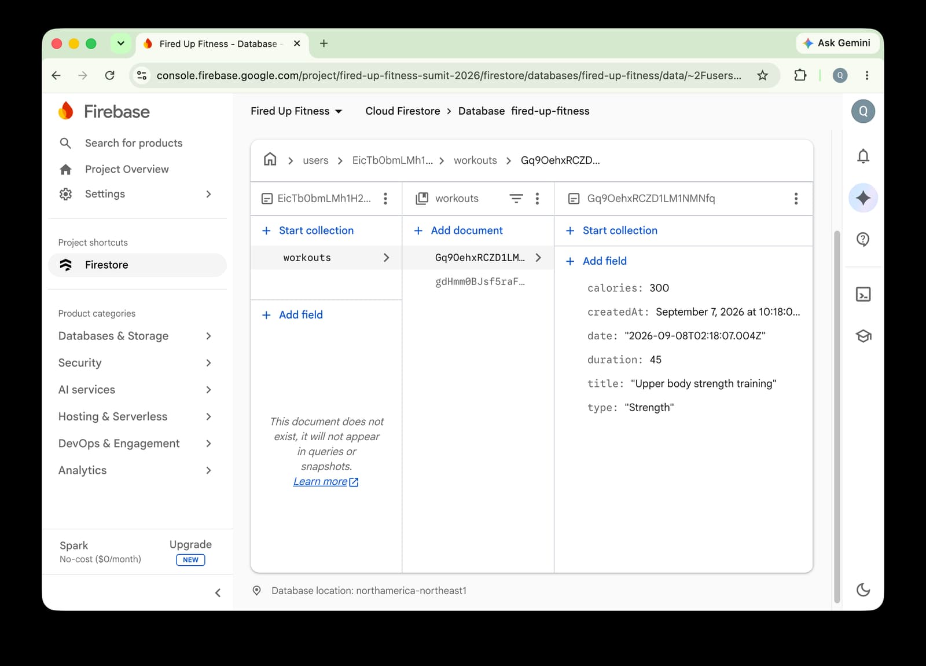Open EicTbObmLMh1H2 document options menu
This screenshot has width=926, height=666.
click(x=385, y=199)
